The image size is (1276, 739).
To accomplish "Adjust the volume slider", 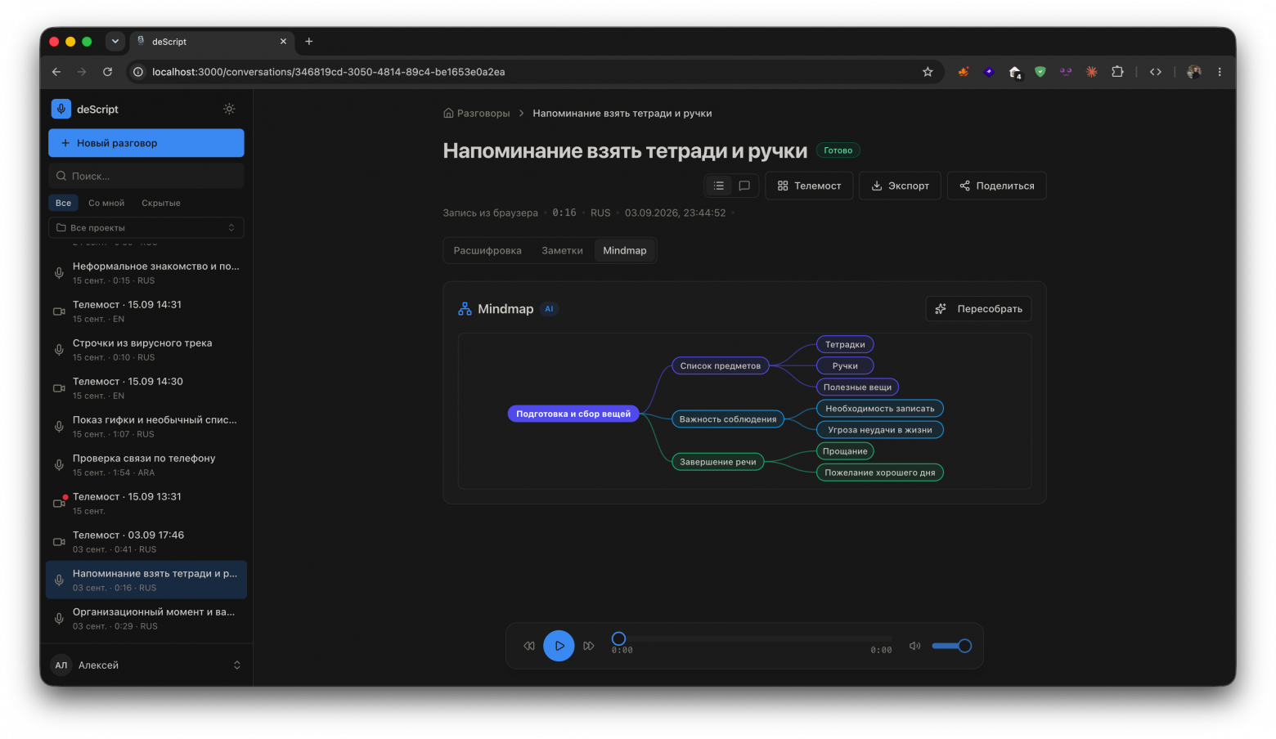I will pos(951,646).
